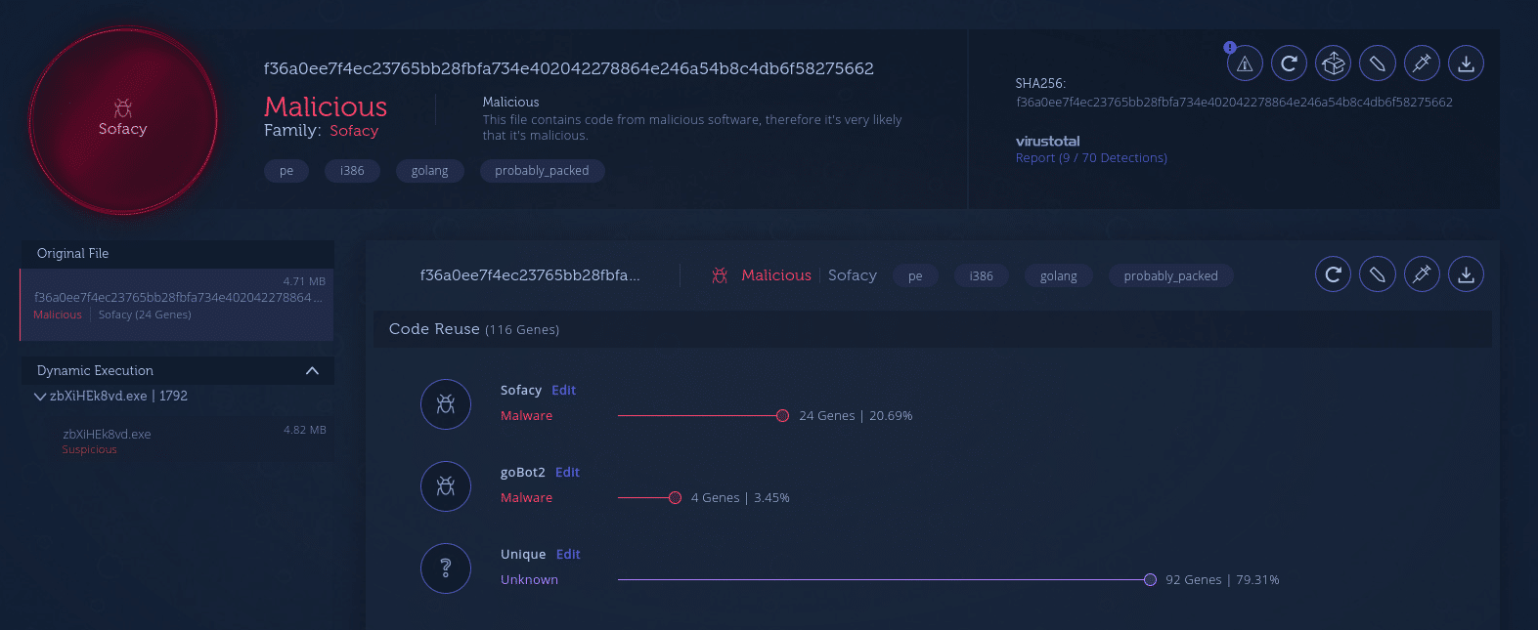Click the golang tag in sub-analysis bar
The width and height of the screenshot is (1538, 630).
pos(1059,276)
